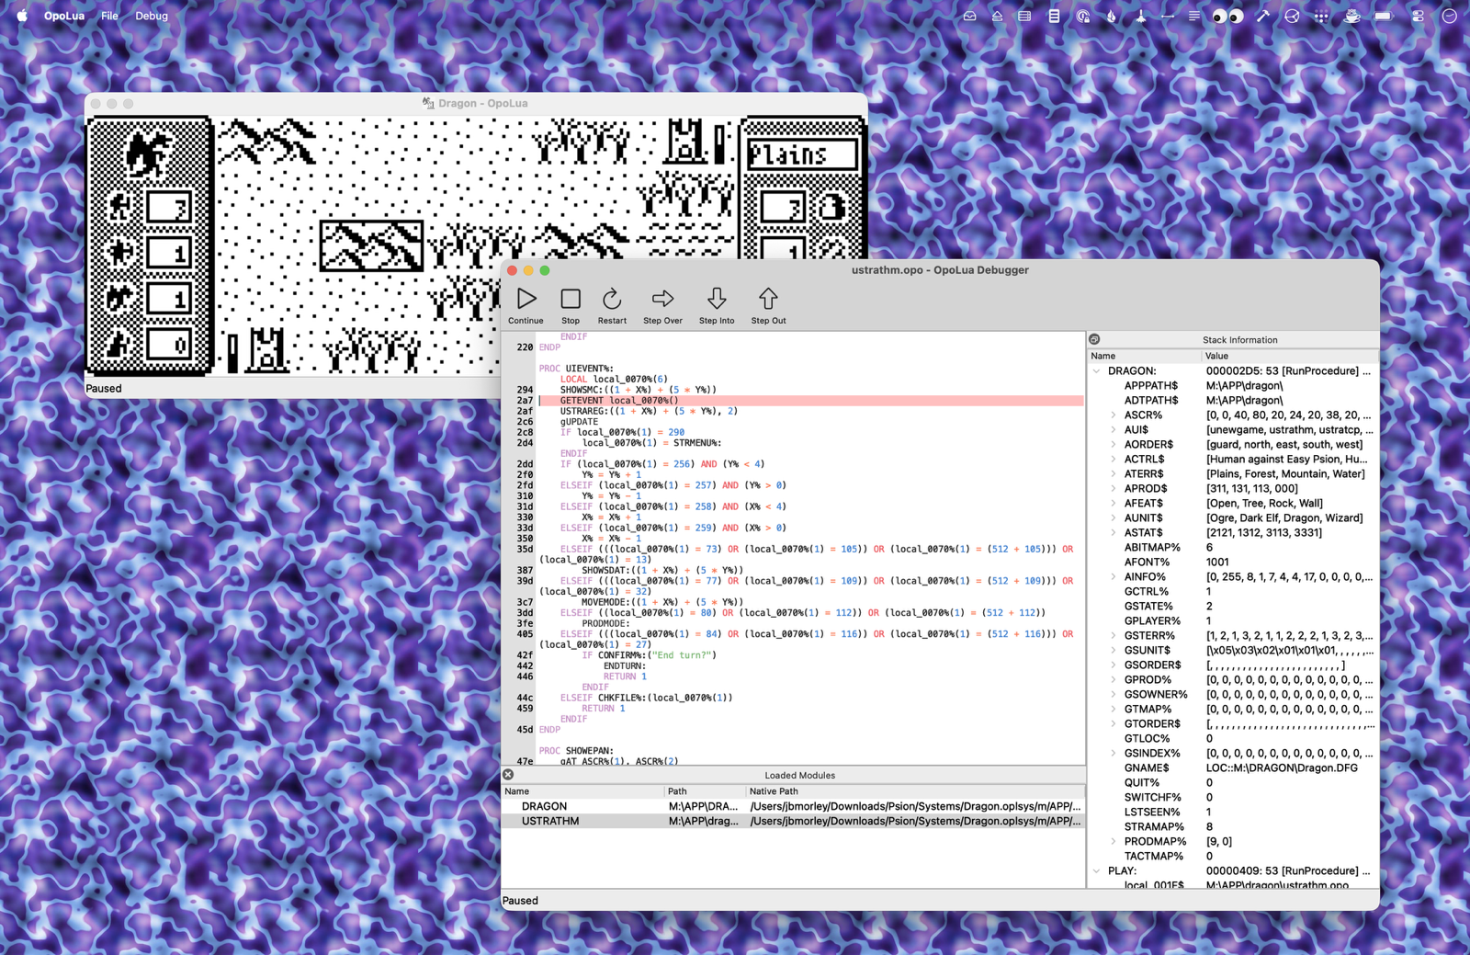Open macOS Control Center from menu bar
The image size is (1470, 955).
(1418, 16)
